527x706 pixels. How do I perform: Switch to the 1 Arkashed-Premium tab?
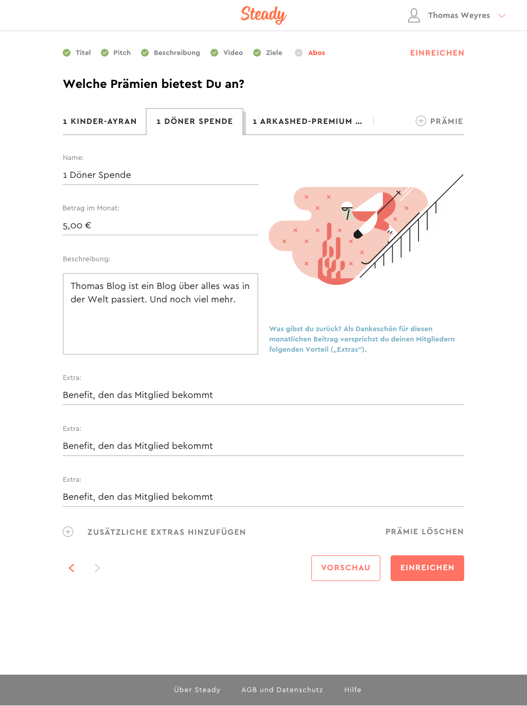coord(307,121)
